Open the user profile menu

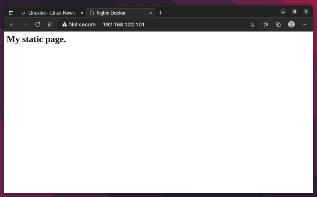tap(291, 24)
